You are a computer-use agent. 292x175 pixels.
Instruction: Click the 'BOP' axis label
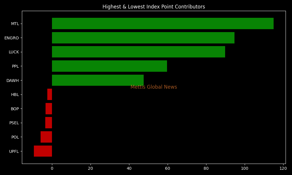point(15,109)
